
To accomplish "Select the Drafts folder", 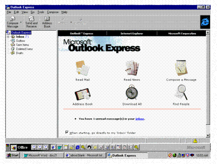I will coord(20,53).
